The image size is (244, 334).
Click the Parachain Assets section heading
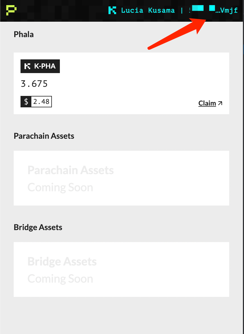(44, 136)
